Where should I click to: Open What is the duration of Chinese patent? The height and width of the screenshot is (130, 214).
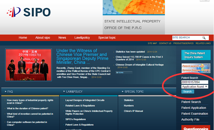pos(28,108)
